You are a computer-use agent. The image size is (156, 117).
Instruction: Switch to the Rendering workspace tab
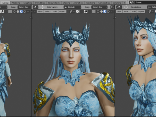pyautogui.click(x=90, y=3)
